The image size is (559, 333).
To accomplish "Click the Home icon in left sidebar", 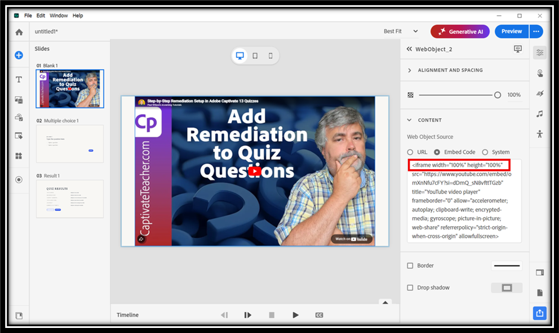I will (x=19, y=32).
